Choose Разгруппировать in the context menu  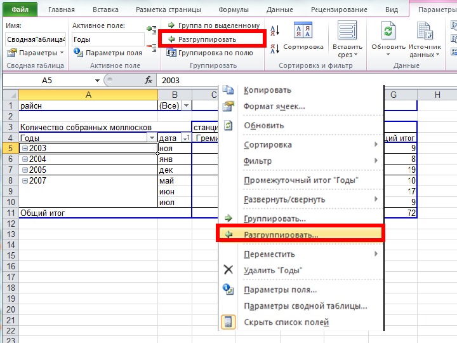tap(281, 234)
